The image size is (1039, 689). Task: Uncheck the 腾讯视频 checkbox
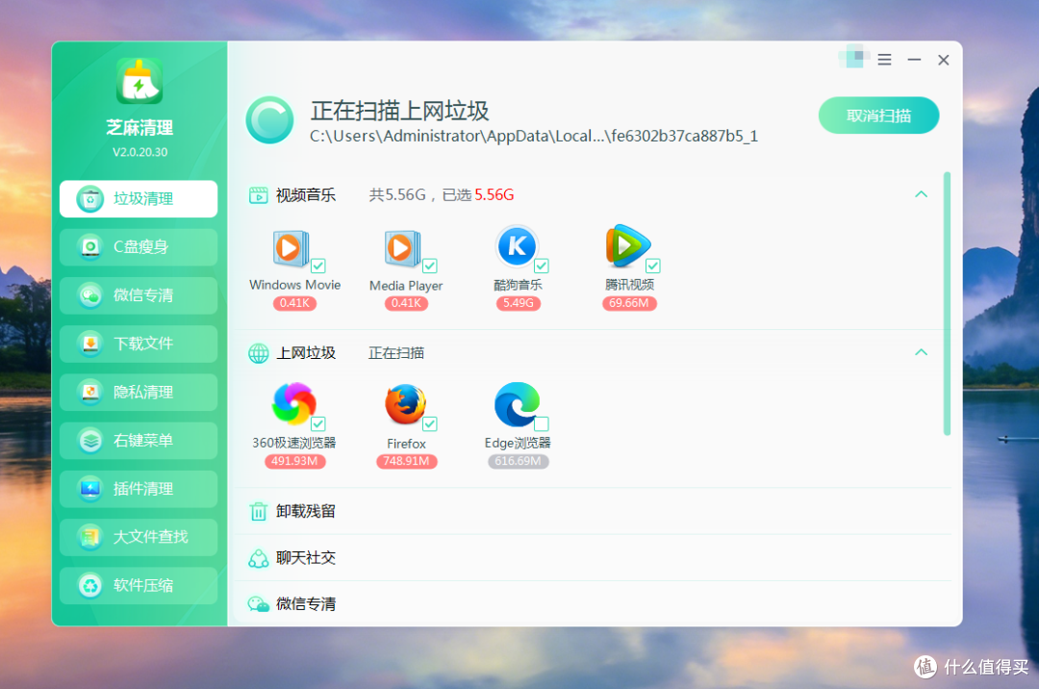tap(653, 266)
